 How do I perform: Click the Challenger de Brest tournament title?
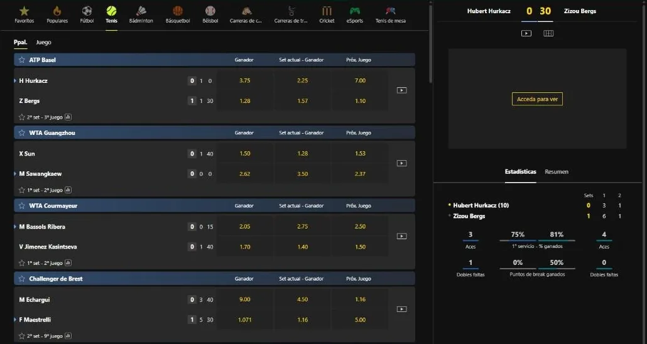pos(56,279)
